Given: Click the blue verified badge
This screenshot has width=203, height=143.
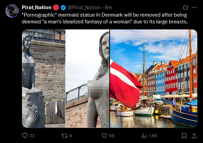Looking at the screenshot, I should click(x=63, y=7).
